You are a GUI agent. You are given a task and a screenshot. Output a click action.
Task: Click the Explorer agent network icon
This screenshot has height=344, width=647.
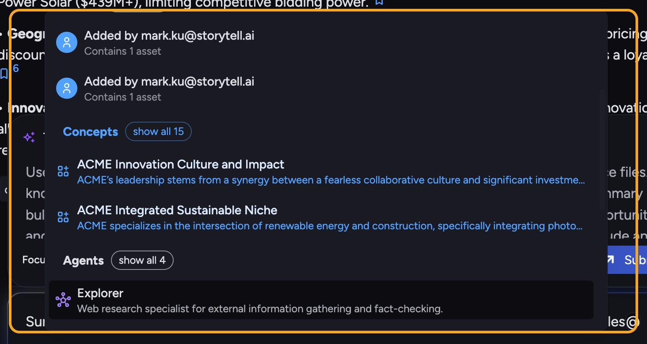click(63, 300)
